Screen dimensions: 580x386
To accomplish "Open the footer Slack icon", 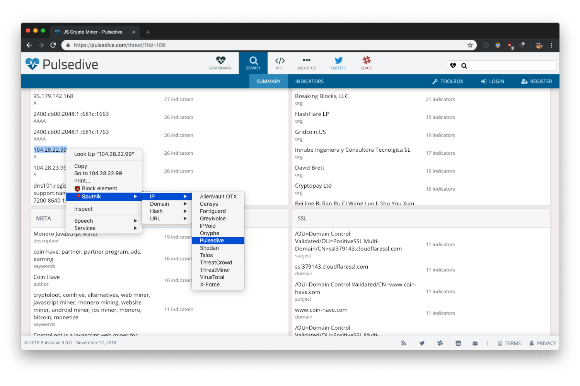I will pyautogui.click(x=440, y=343).
